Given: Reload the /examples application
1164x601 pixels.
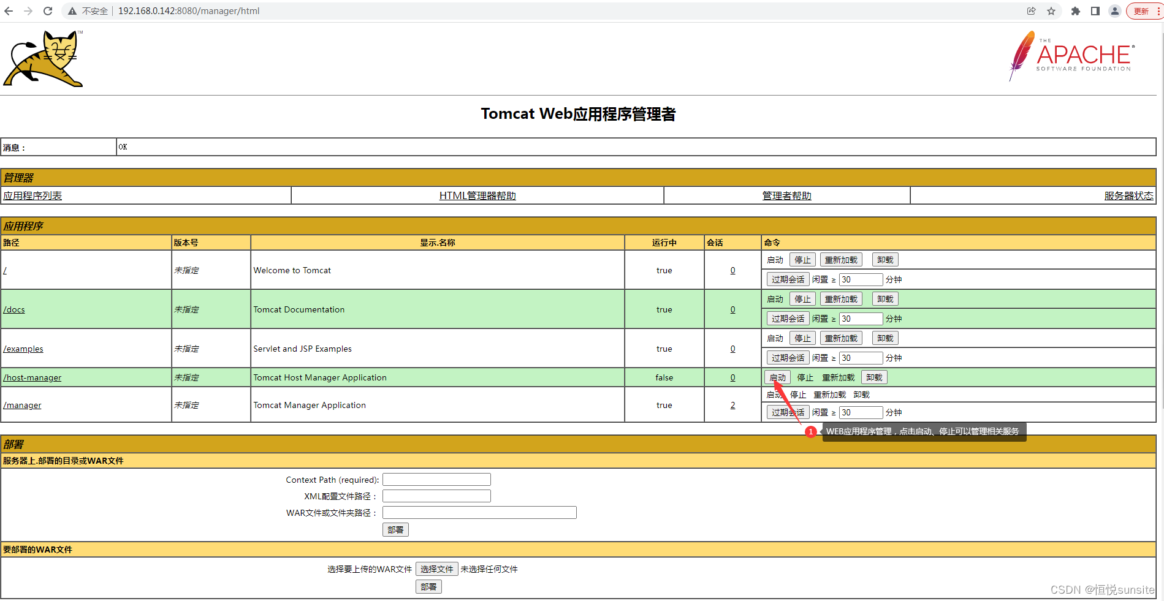Looking at the screenshot, I should point(841,338).
